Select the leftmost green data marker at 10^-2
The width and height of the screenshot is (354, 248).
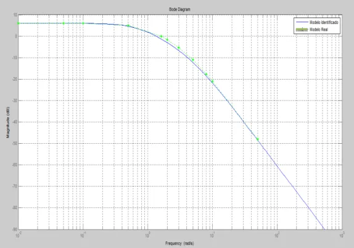[19, 23]
